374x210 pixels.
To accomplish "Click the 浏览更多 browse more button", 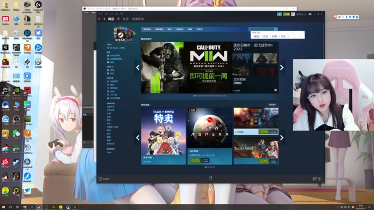I will [x=273, y=105].
